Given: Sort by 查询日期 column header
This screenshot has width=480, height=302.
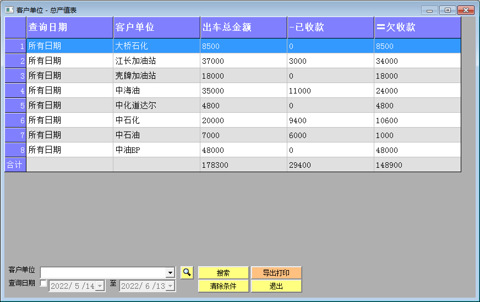Looking at the screenshot, I should [x=70, y=28].
